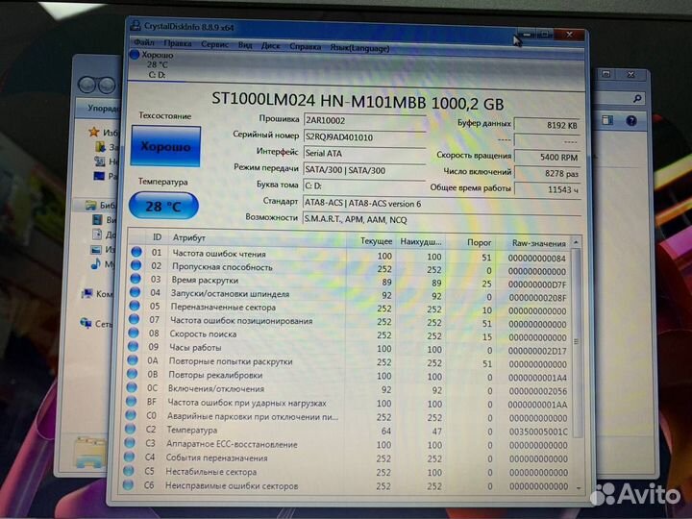Click the Explorer back navigation button

(x=86, y=85)
